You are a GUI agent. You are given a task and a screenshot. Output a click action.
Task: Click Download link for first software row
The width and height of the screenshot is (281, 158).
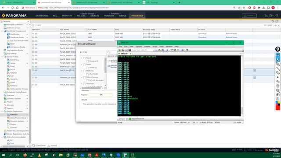pos(202,34)
